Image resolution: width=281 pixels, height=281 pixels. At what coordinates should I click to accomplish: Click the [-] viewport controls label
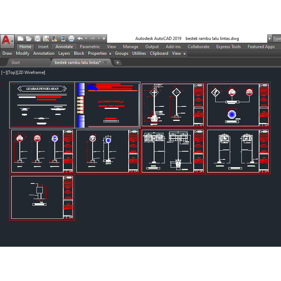4,72
